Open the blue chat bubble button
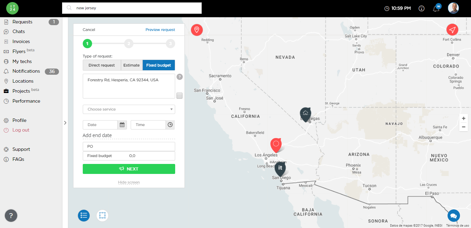This screenshot has width=471, height=228. (454, 216)
